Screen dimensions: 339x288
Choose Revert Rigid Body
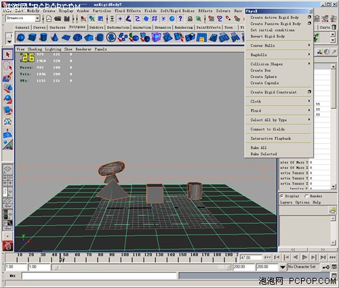(x=268, y=36)
